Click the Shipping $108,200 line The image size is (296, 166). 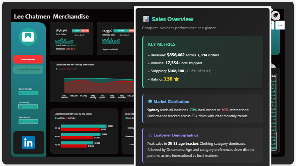tap(179, 71)
